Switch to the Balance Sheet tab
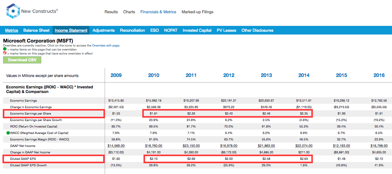Image resolution: width=392 pixels, height=174 pixels. coord(36,30)
